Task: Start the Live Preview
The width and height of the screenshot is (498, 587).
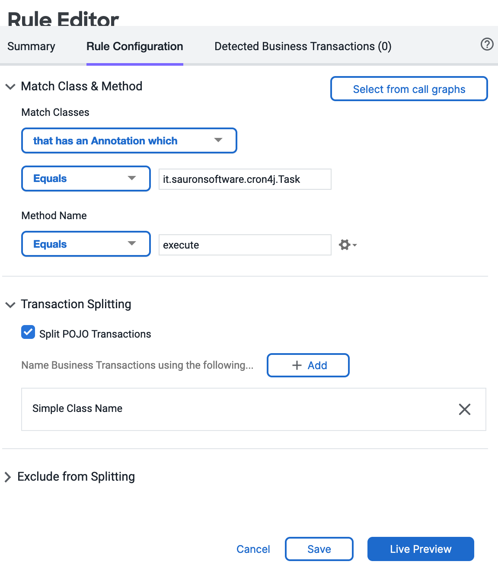Action: pyautogui.click(x=421, y=549)
